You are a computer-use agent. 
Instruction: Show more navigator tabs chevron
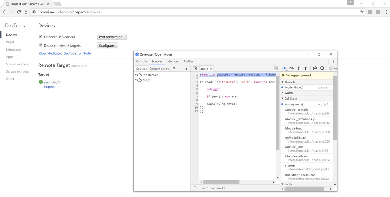pos(174,68)
